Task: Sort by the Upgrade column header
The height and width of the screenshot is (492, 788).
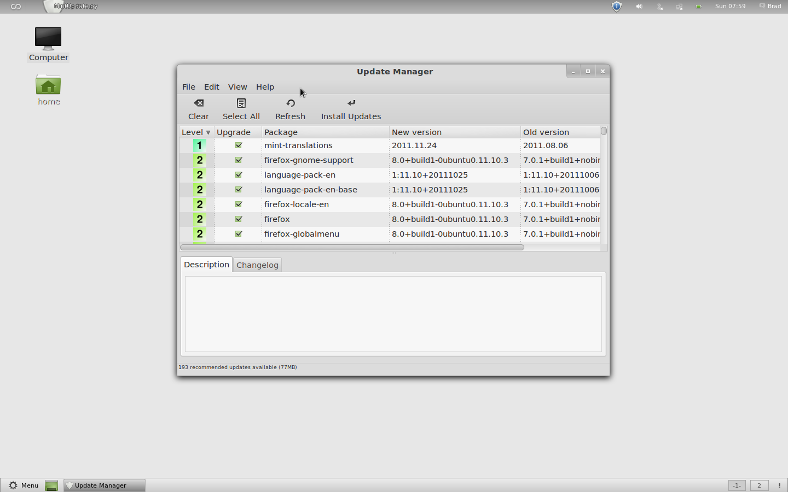Action: (x=237, y=132)
